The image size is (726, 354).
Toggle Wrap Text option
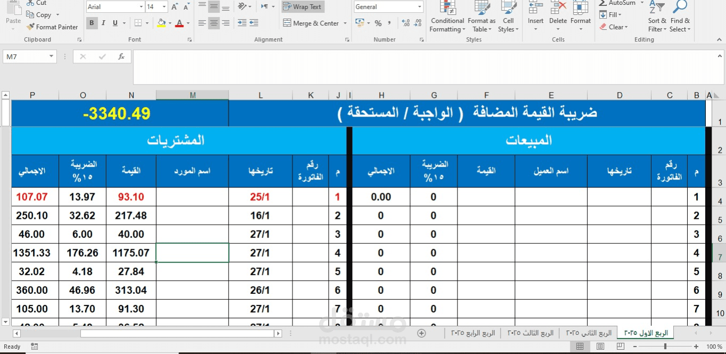302,7
